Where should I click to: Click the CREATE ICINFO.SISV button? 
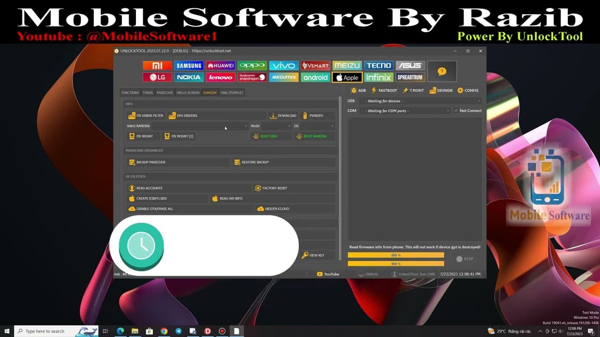click(x=167, y=198)
